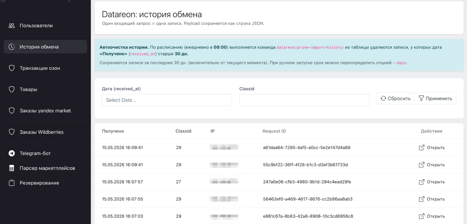Open the Пользователи section

coord(45,25)
